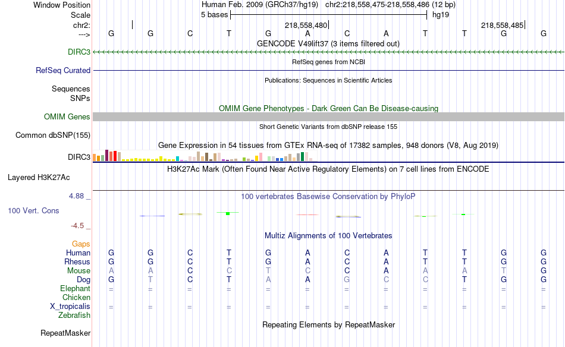Click the Sequences track label
The height and width of the screenshot is (347, 565).
71,89
